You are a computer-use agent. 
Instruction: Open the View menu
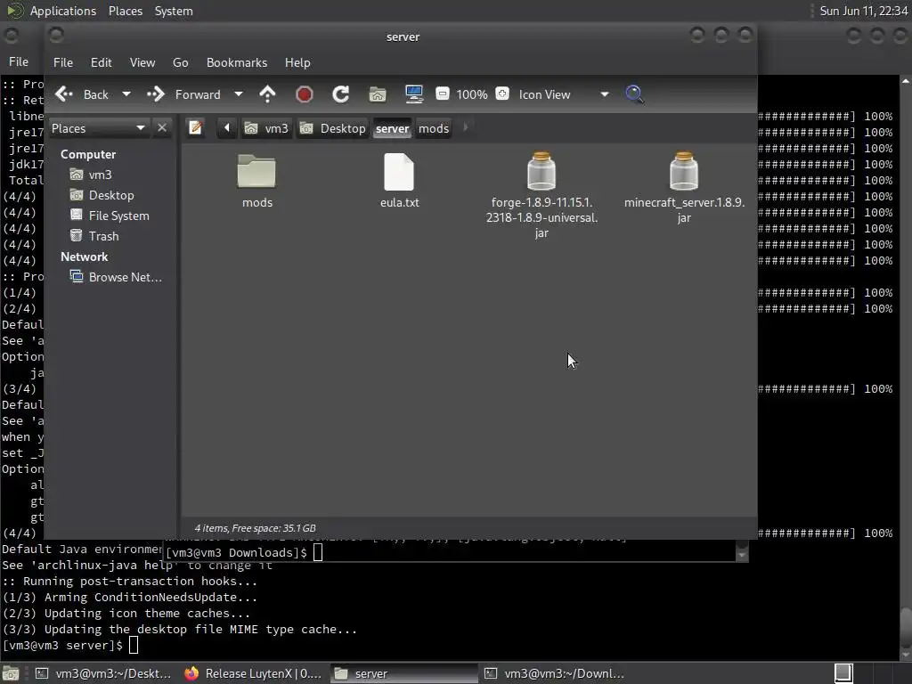(x=142, y=62)
